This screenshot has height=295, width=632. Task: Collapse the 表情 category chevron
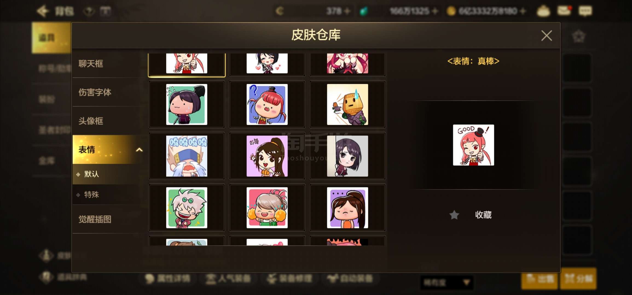139,150
